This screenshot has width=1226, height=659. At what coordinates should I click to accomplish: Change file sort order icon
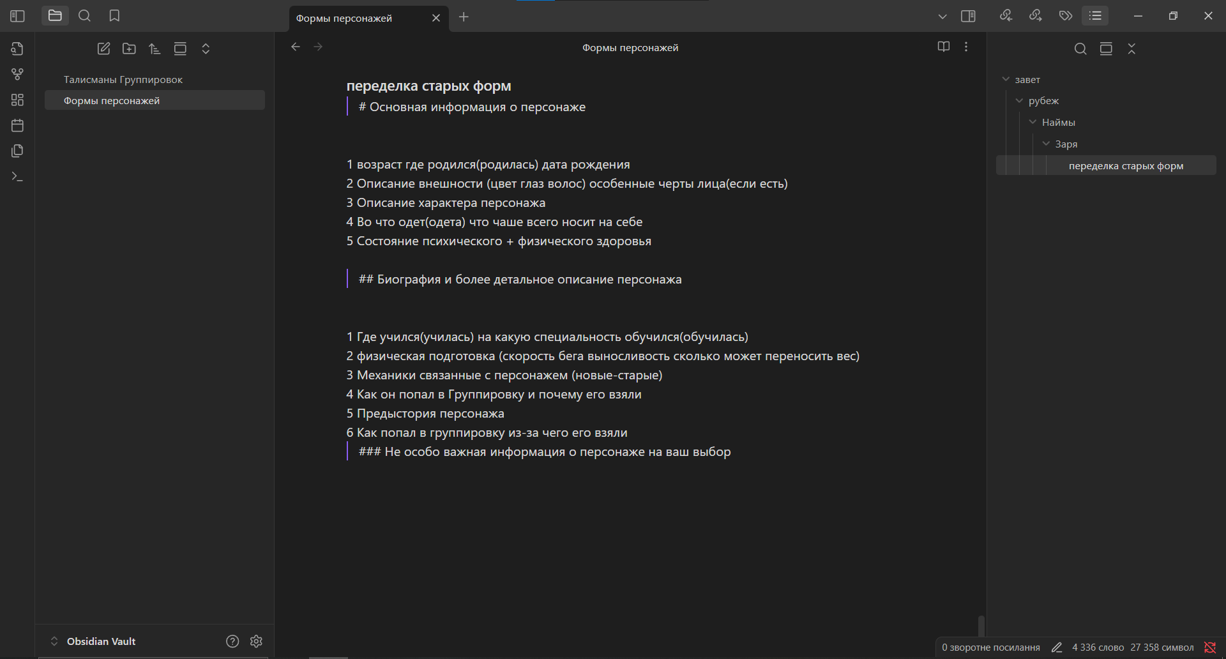click(x=155, y=49)
